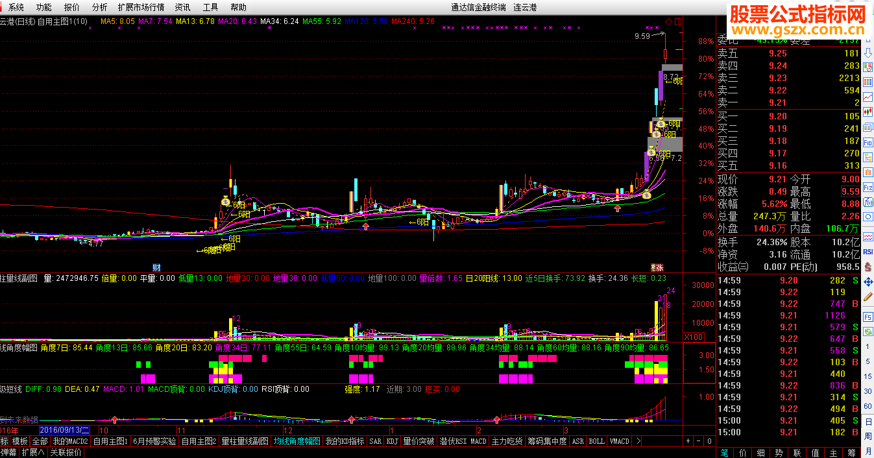The width and height of the screenshot is (874, 458).
Task: Click the 弹幕 button
Action: [x=9, y=453]
